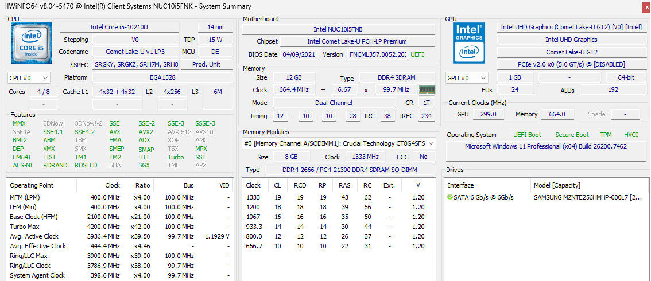Viewport: 651px width, 281px height.
Task: Select the Avg. Active Clock row
Action: click(x=119, y=236)
